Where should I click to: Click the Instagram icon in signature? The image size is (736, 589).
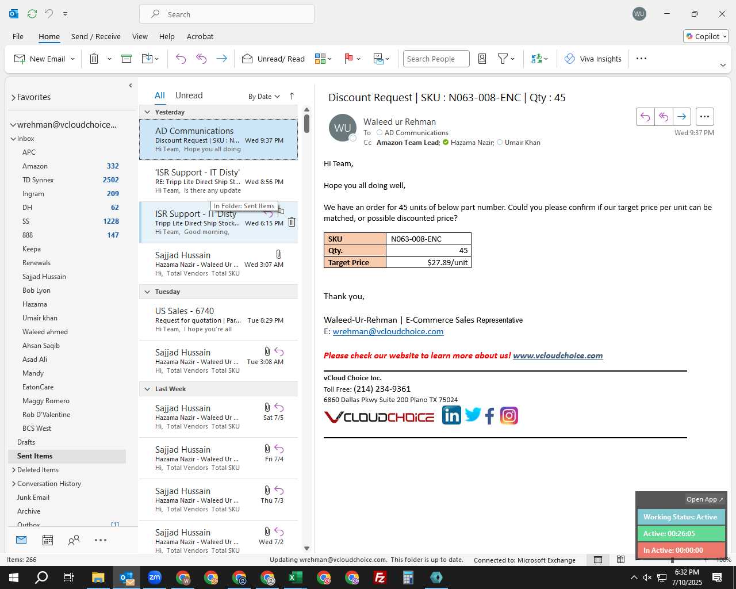[509, 415]
